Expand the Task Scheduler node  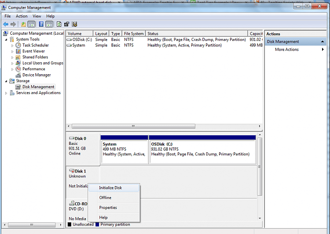[x=12, y=45]
